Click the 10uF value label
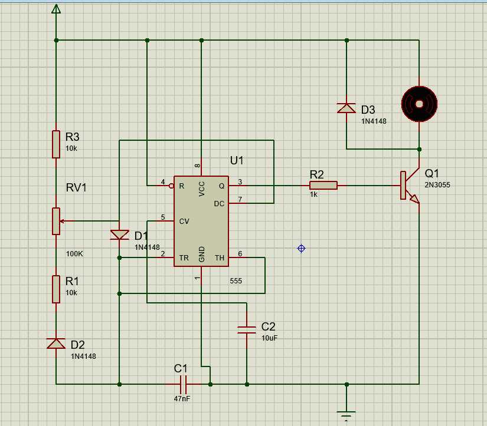This screenshot has height=426, width=487. pos(269,338)
